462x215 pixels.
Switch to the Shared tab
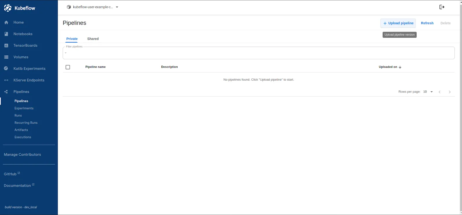coord(93,39)
